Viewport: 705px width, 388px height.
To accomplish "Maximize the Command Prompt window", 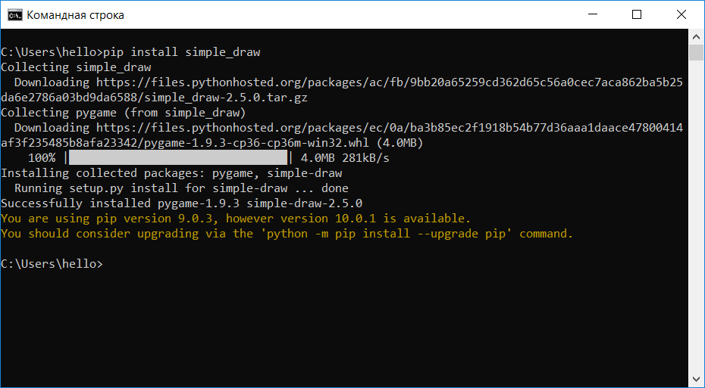I will tap(637, 14).
